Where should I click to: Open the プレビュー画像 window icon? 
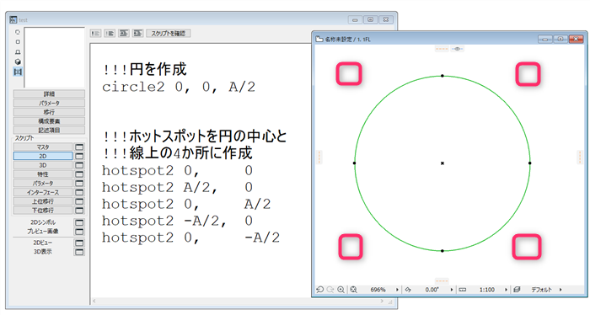pos(79,231)
